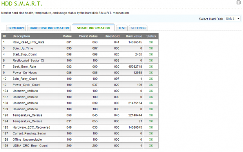The width and height of the screenshot is (243, 152).
Task: Click the Threshold column header
Action: tap(112, 36)
